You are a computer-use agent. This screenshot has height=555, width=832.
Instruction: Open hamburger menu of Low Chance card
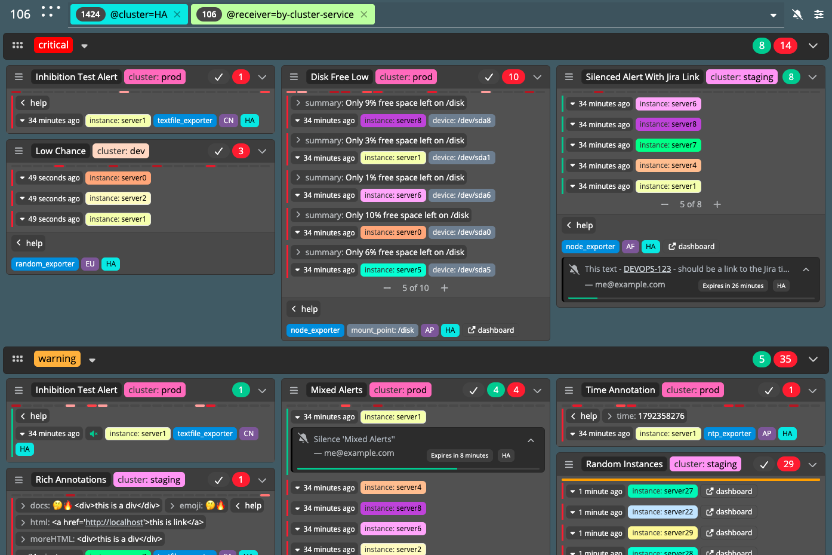point(19,151)
